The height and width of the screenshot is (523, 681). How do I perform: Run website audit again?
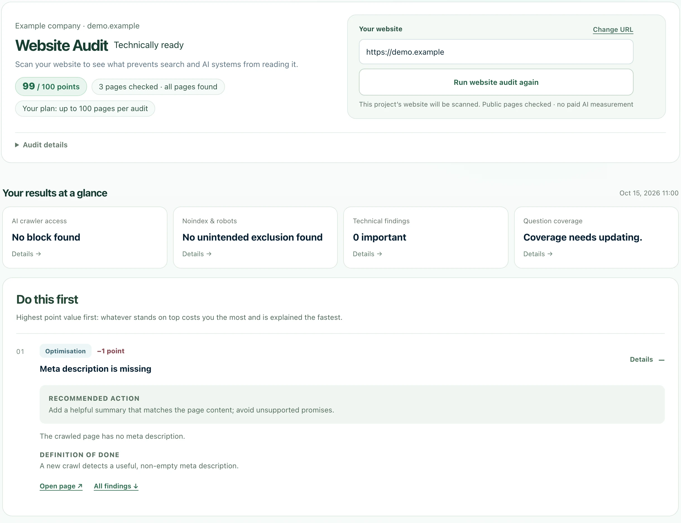(x=496, y=82)
